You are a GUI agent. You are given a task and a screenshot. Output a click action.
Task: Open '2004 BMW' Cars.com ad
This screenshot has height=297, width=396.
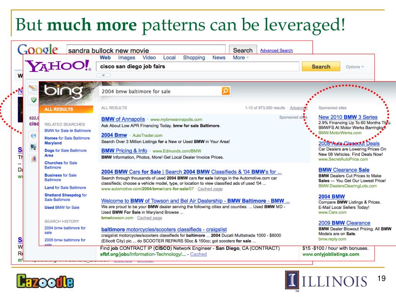click(x=331, y=196)
